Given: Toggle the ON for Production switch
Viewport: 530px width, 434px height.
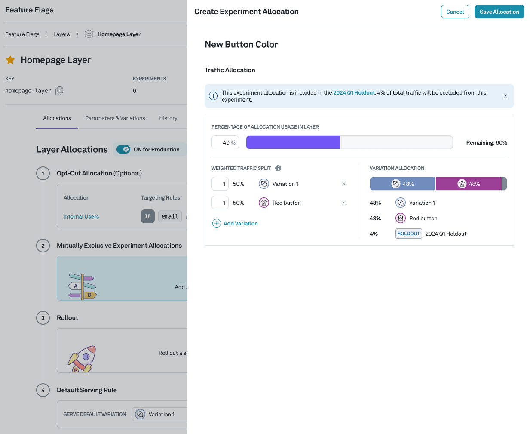Looking at the screenshot, I should (124, 149).
